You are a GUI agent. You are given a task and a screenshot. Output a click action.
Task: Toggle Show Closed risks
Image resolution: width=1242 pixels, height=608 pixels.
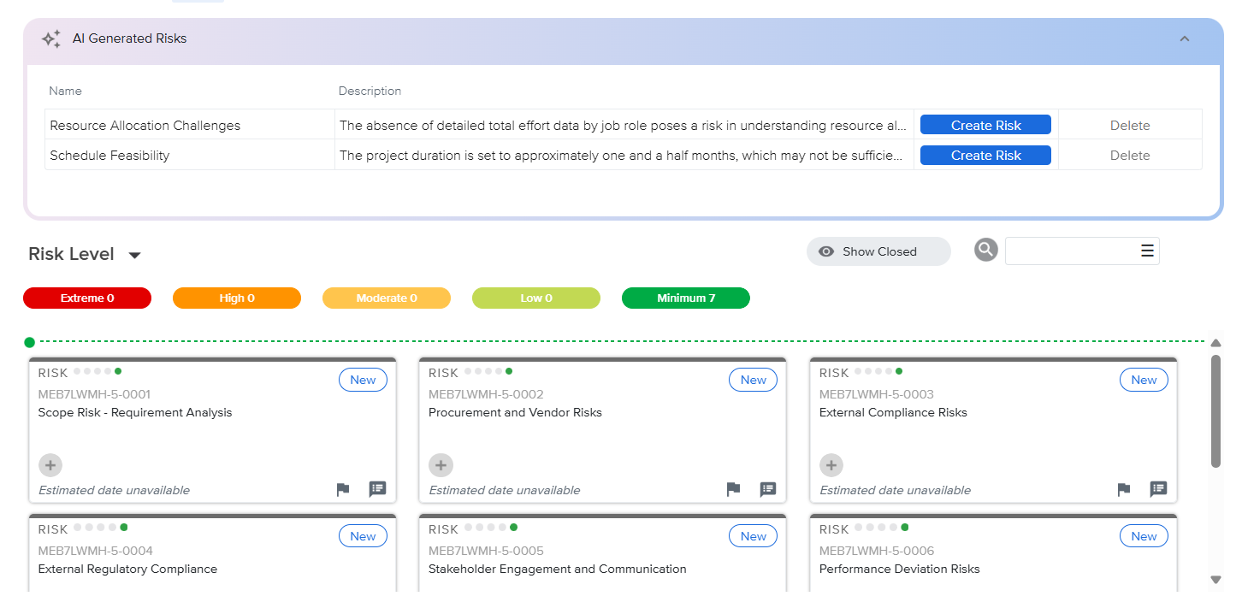(x=878, y=251)
